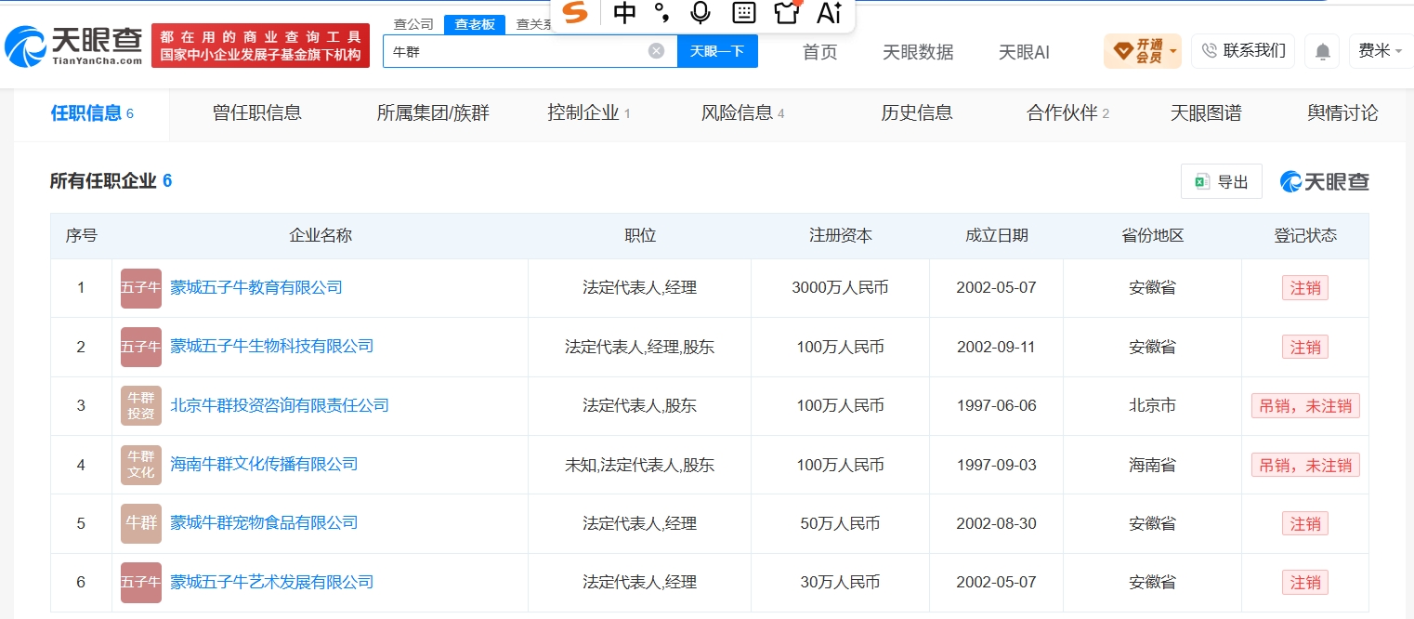This screenshot has width=1414, height=619.
Task: Click logo thumbnail for 蒙城五子牛艺术发展有限公司
Action: pos(141,582)
